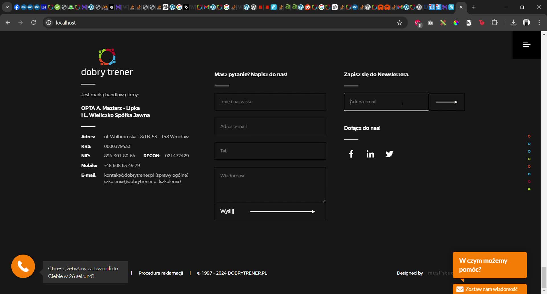
Task: Open the hamburger navigation menu
Action: (x=526, y=44)
